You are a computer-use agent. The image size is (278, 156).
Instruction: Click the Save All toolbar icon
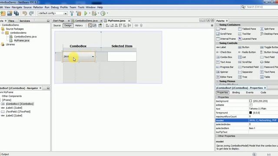tap(17, 13)
